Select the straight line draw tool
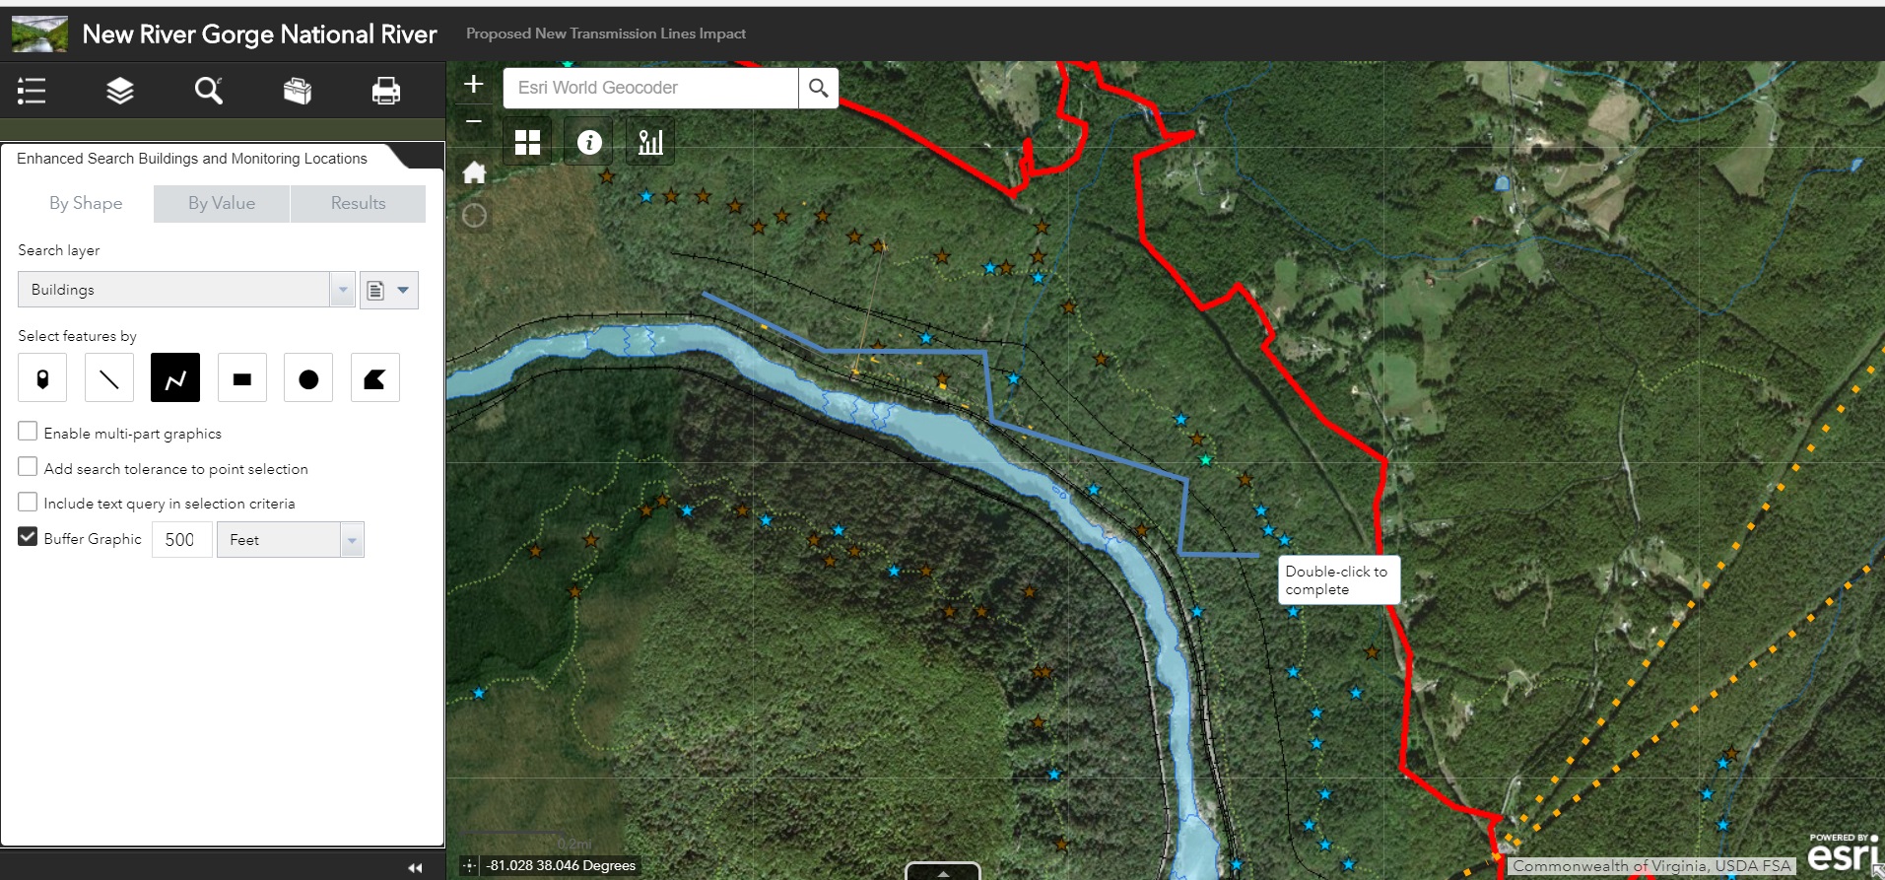 (109, 378)
